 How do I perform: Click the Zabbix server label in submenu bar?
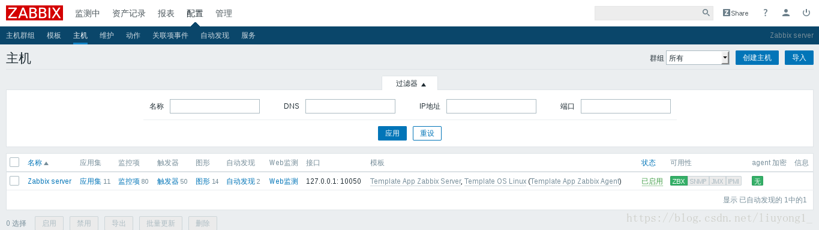[791, 35]
